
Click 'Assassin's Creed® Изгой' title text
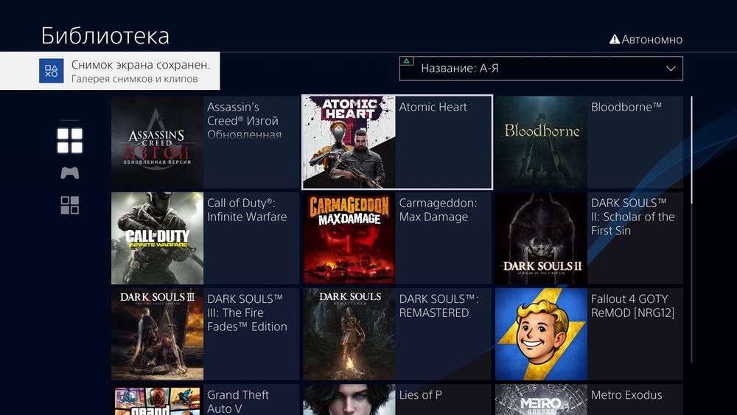pyautogui.click(x=244, y=121)
